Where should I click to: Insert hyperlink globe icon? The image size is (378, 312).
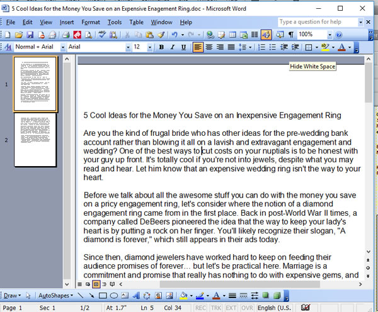[x=210, y=35]
